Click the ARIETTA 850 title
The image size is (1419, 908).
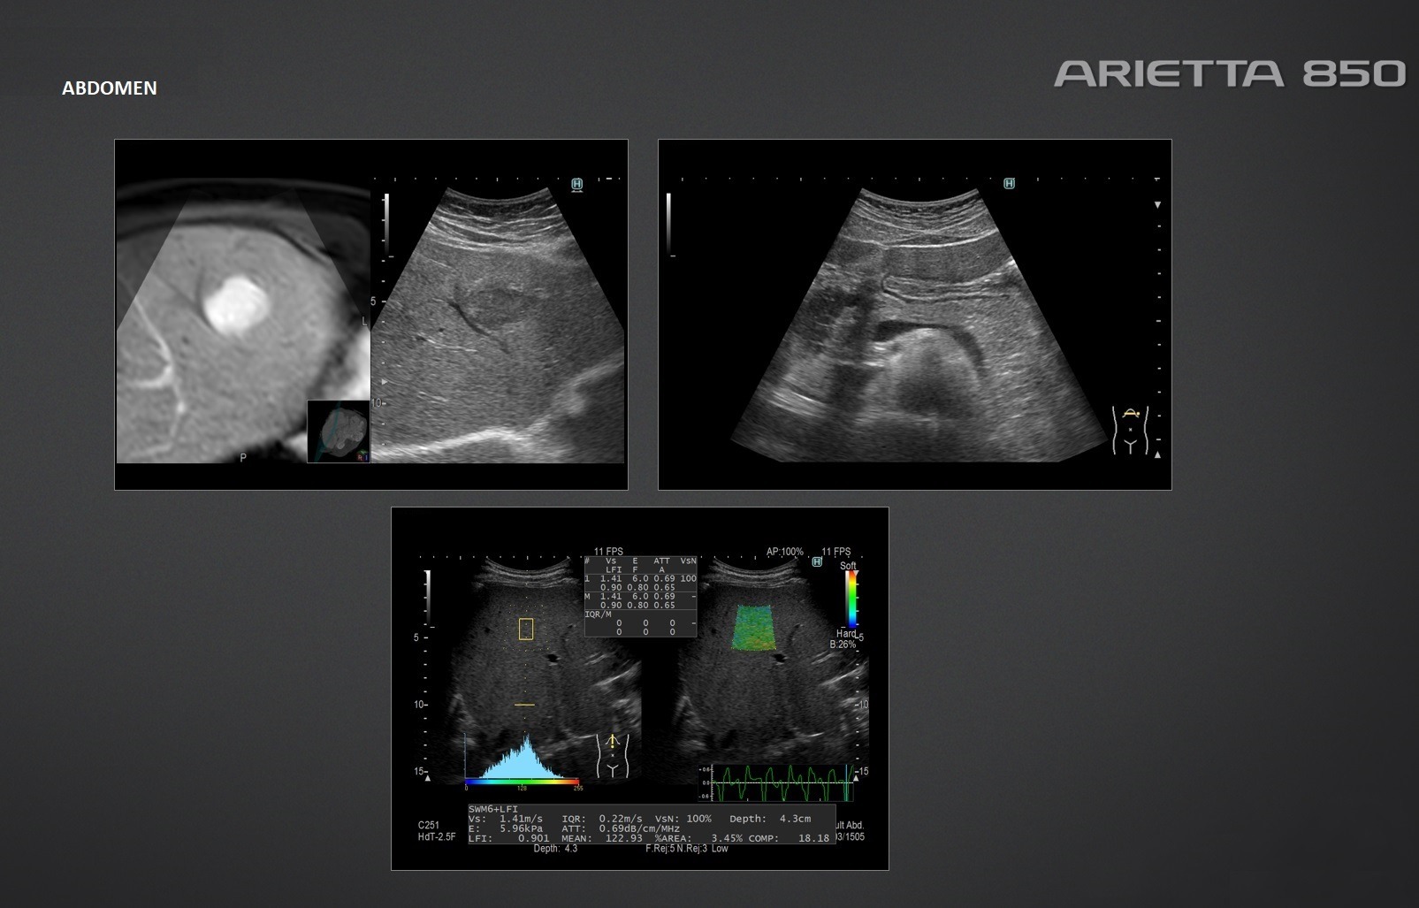pyautogui.click(x=1230, y=73)
